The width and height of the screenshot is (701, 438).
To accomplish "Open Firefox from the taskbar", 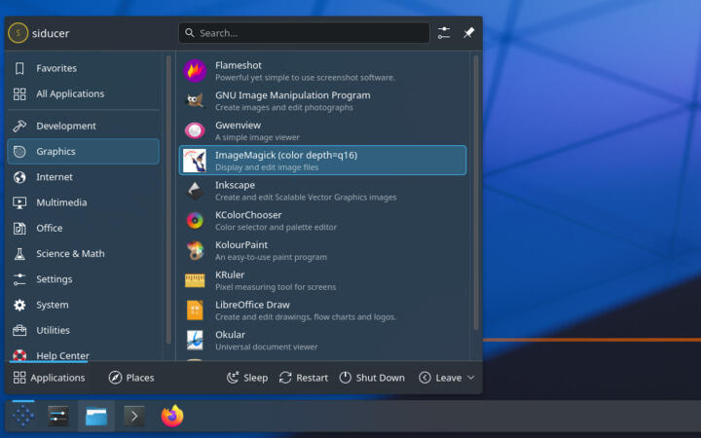I will click(172, 417).
